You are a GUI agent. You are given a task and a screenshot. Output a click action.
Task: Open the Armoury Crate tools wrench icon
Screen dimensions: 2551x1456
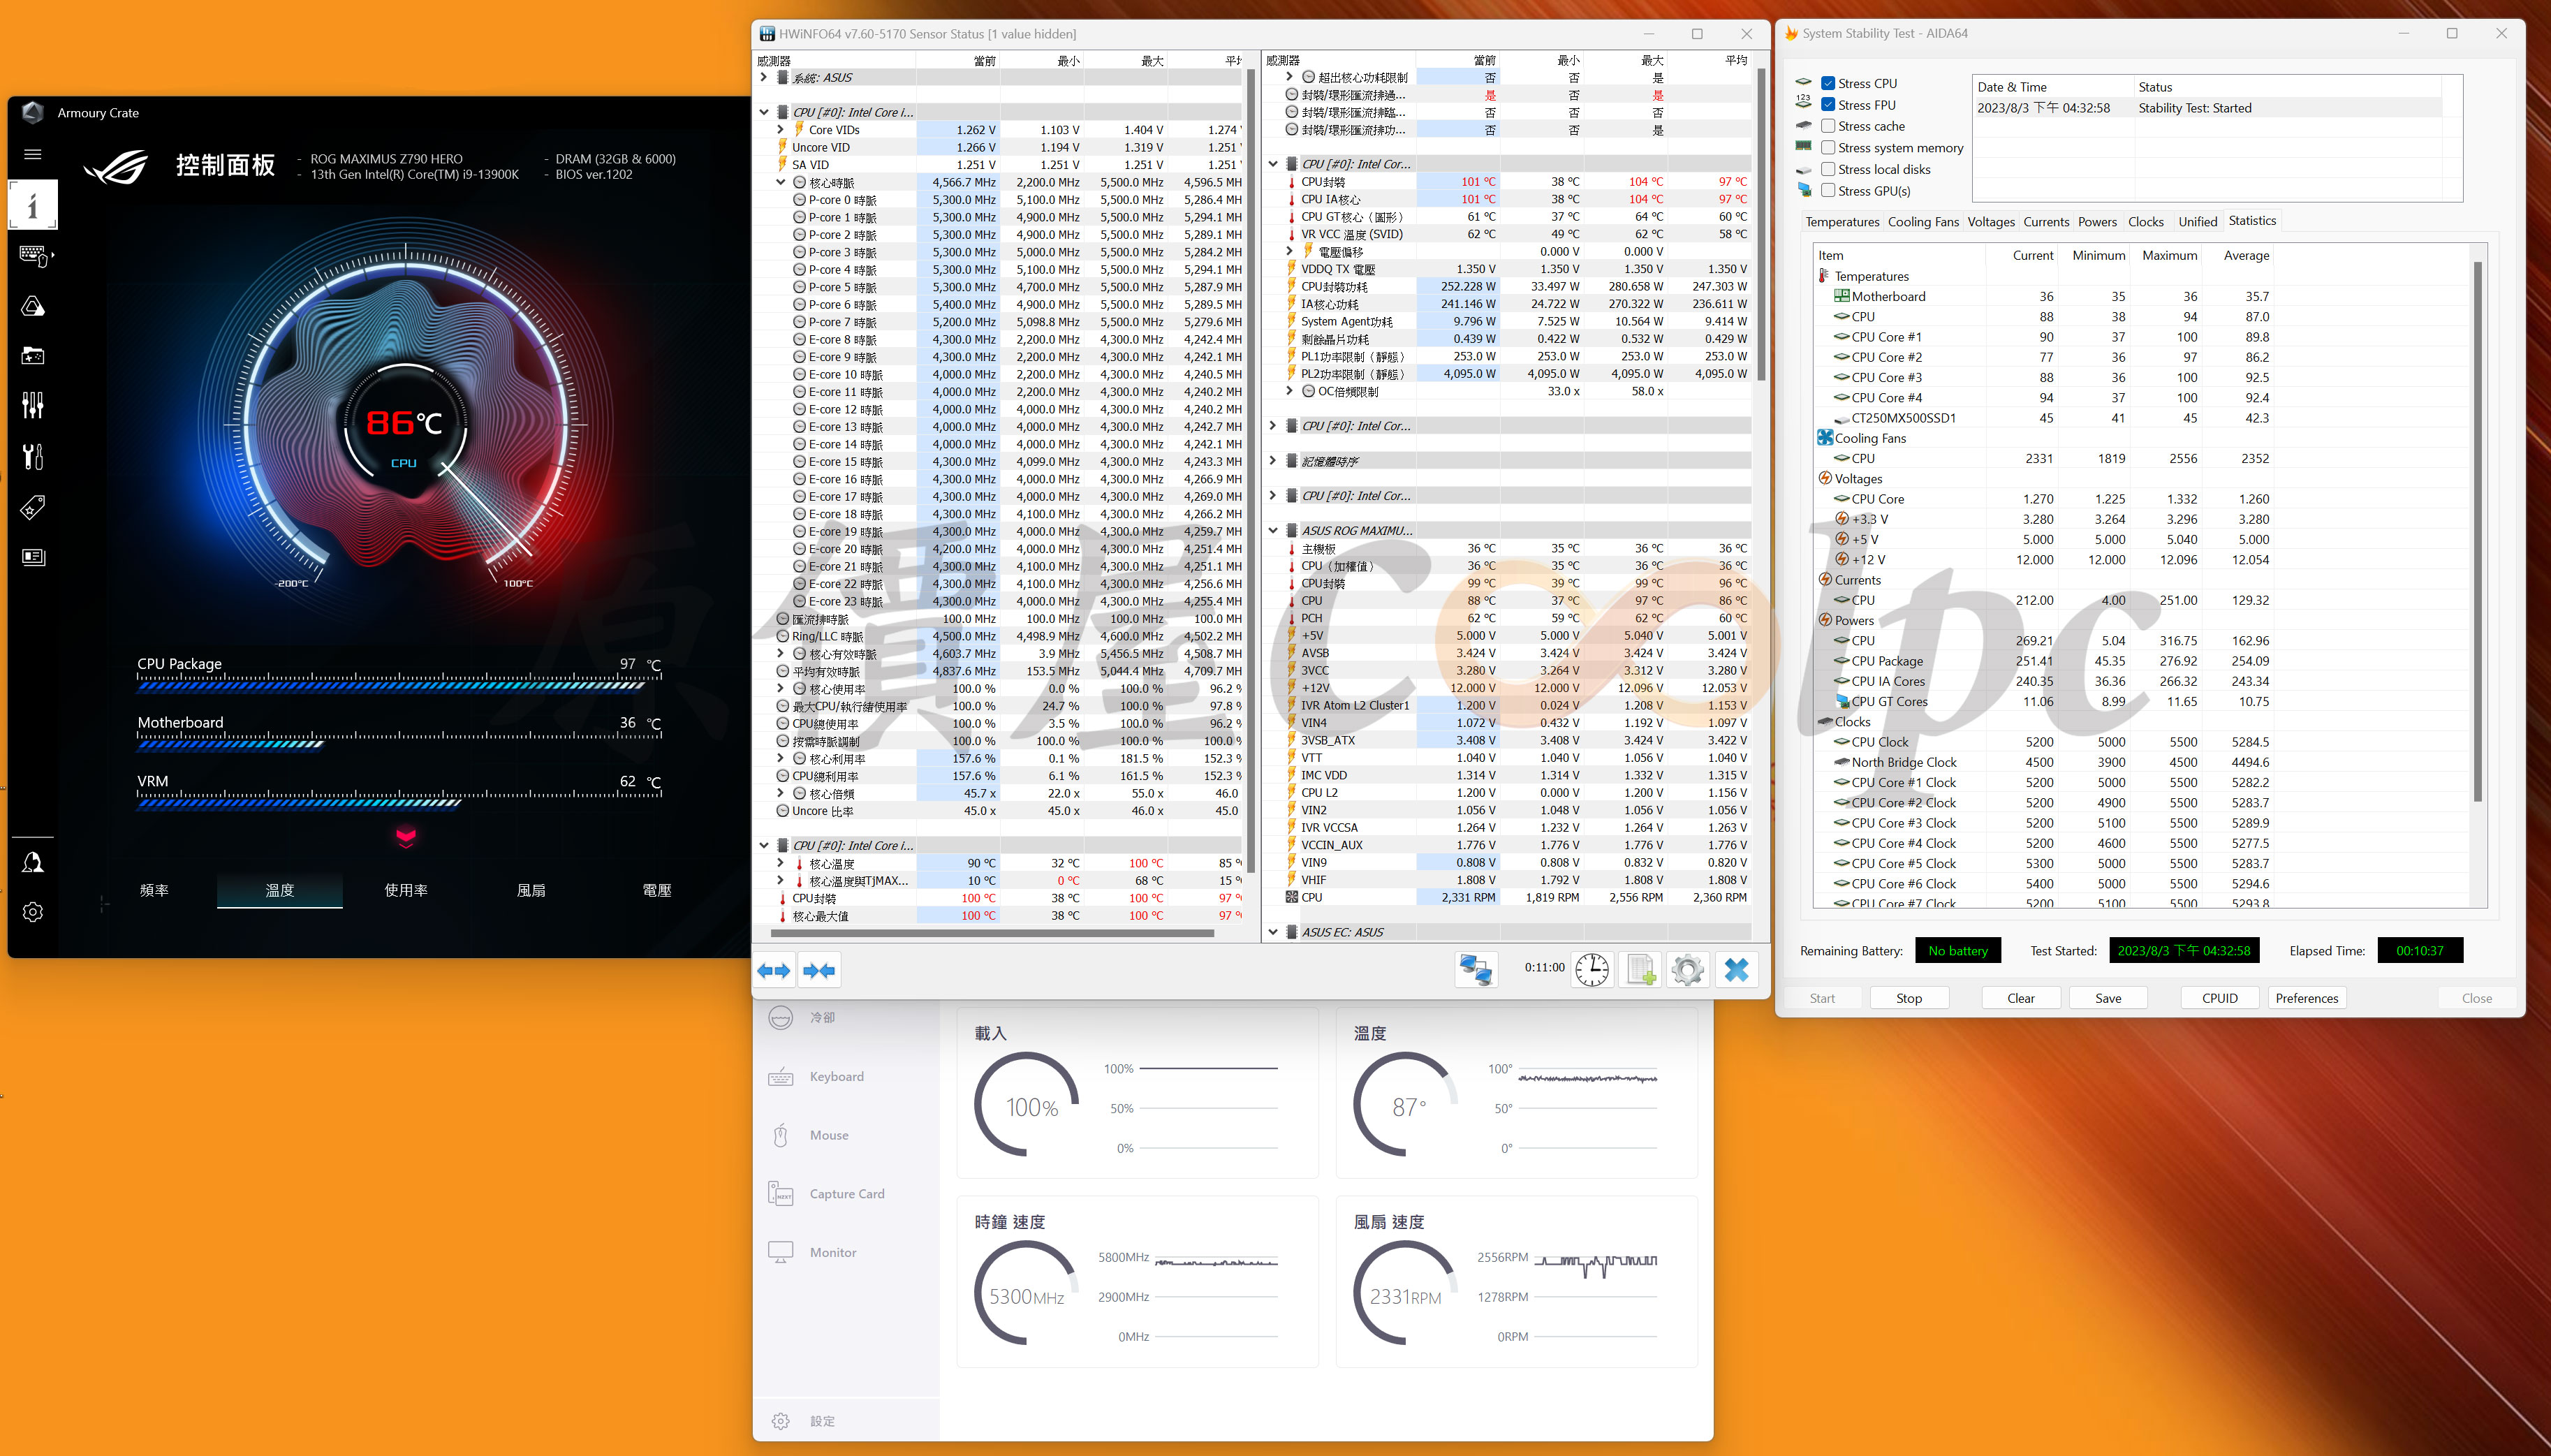(33, 457)
